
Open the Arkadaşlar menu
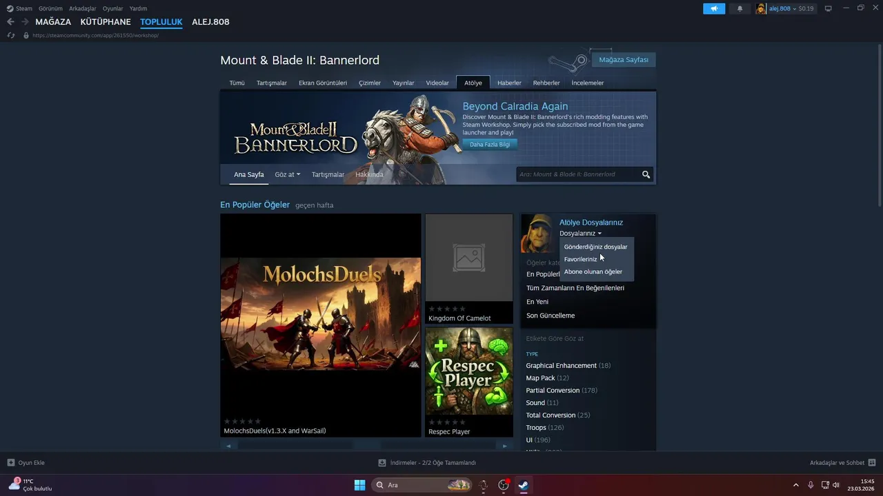coord(82,8)
